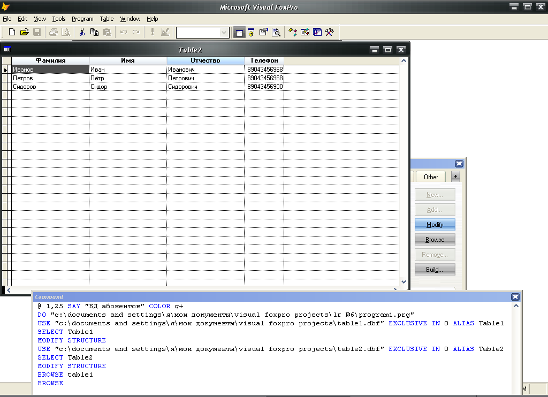Click the record selector for Иванов row

point(5,70)
